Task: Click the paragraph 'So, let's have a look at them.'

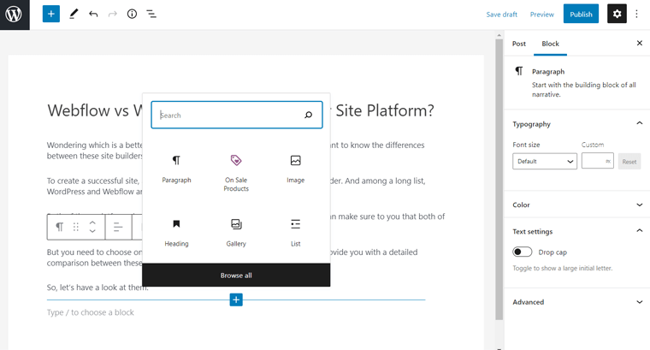Action: click(x=97, y=287)
